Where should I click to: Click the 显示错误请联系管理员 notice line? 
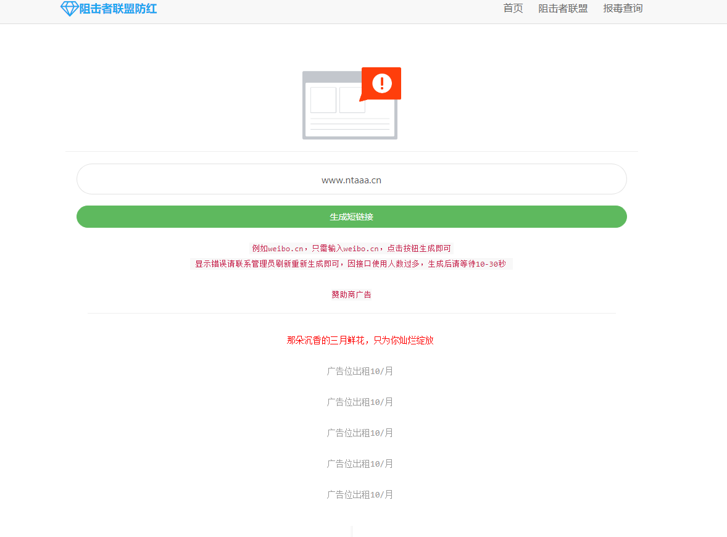pos(333,264)
